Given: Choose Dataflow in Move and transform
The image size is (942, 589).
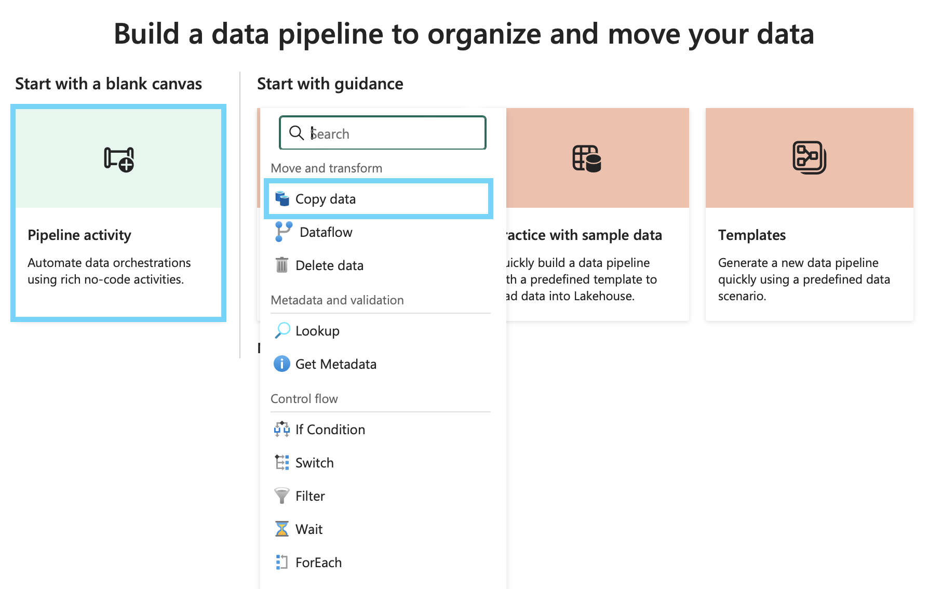Looking at the screenshot, I should click(x=326, y=232).
